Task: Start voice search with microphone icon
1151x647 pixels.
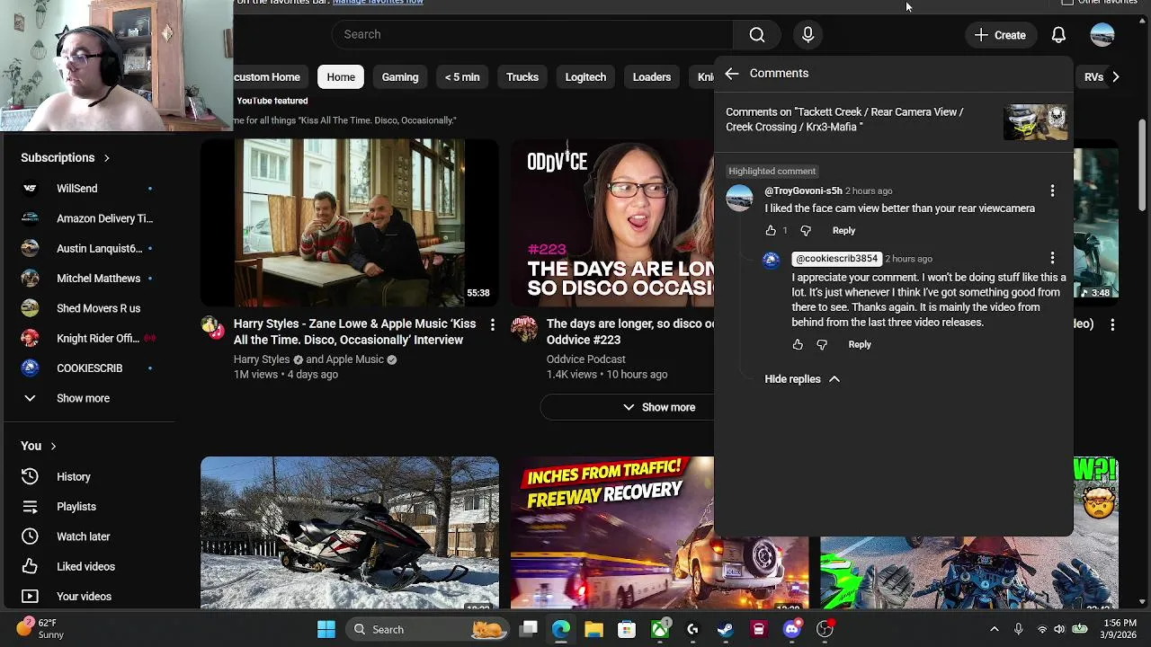Action: [x=807, y=34]
